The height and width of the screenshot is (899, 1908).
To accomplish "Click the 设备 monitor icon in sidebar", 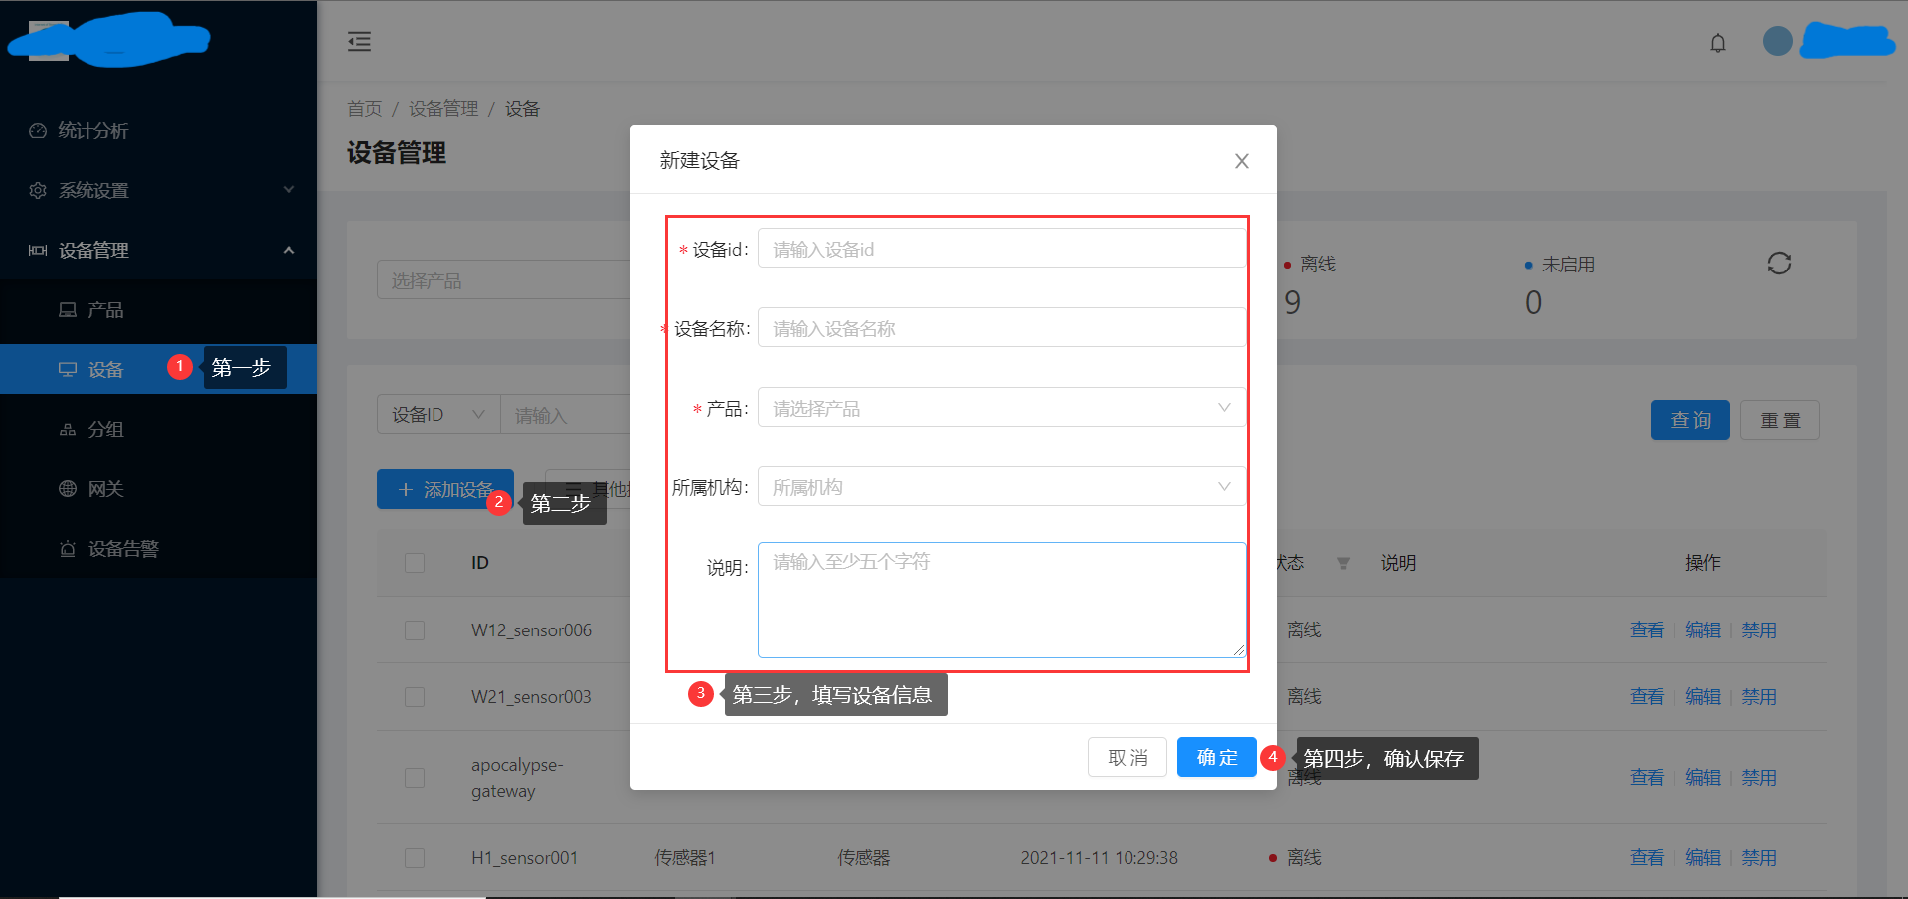I will point(68,370).
